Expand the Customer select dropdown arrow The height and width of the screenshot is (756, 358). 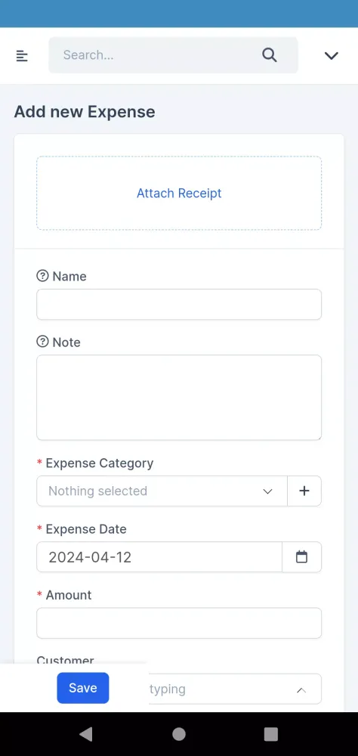coord(301,690)
